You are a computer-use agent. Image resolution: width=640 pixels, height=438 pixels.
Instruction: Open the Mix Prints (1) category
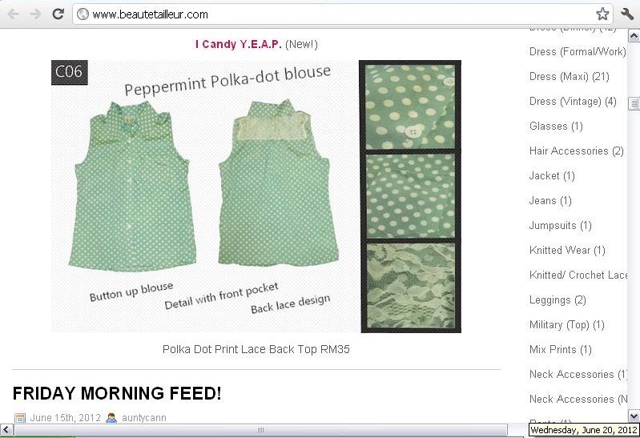pyautogui.click(x=561, y=350)
